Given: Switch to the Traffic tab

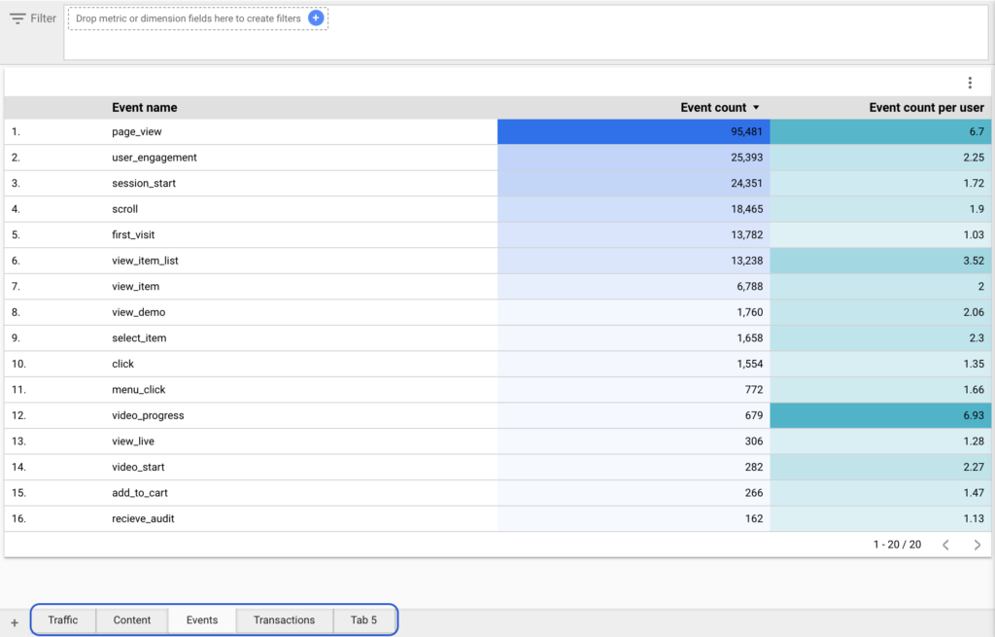Looking at the screenshot, I should coord(63,619).
